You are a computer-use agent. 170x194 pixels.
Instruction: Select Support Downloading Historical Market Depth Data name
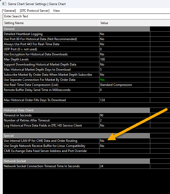[51, 64]
